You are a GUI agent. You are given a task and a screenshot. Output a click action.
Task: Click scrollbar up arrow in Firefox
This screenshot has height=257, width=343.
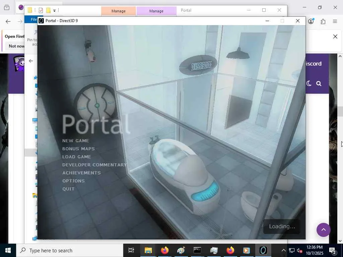click(x=340, y=56)
